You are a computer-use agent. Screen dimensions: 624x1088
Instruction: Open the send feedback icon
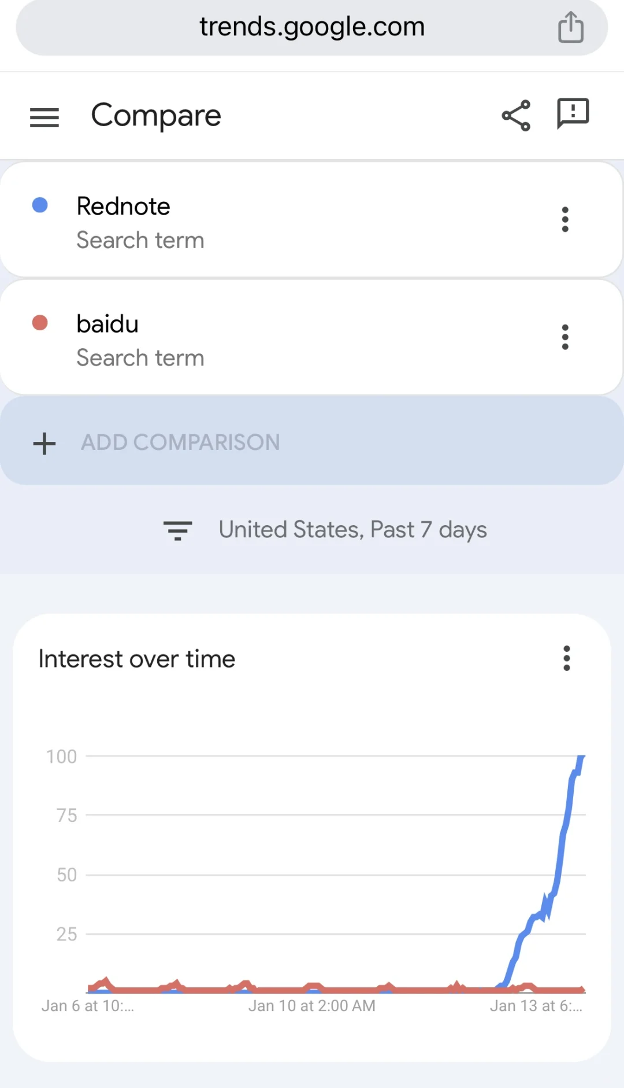point(572,113)
